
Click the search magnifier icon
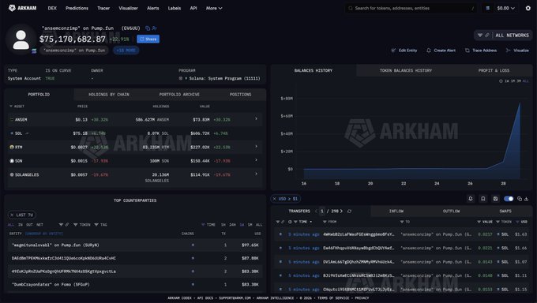pyautogui.click(x=351, y=8)
